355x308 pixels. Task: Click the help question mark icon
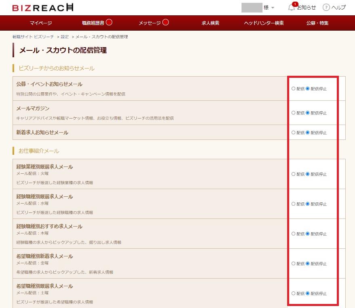[x=326, y=7]
